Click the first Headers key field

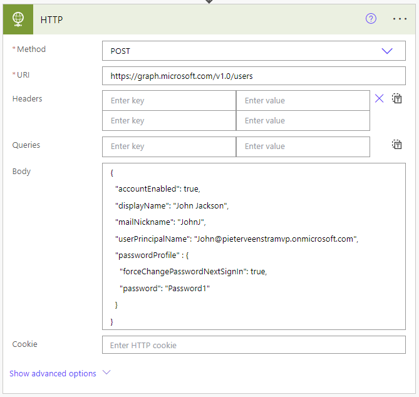click(x=169, y=100)
